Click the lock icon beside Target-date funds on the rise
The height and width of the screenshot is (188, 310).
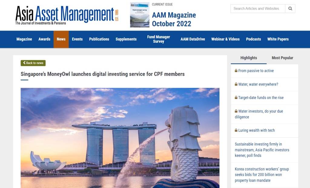click(x=236, y=97)
